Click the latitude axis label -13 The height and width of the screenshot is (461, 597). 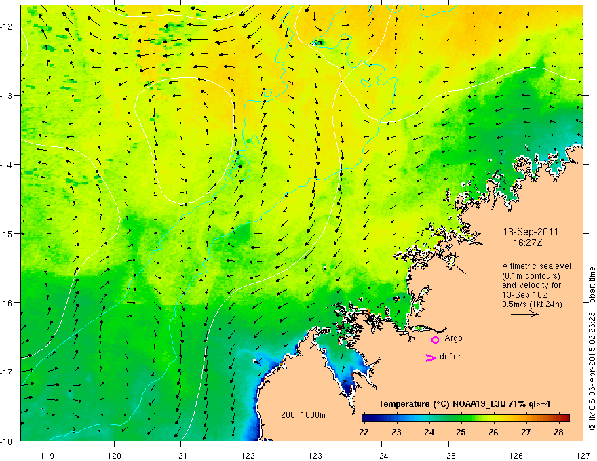click(x=7, y=96)
